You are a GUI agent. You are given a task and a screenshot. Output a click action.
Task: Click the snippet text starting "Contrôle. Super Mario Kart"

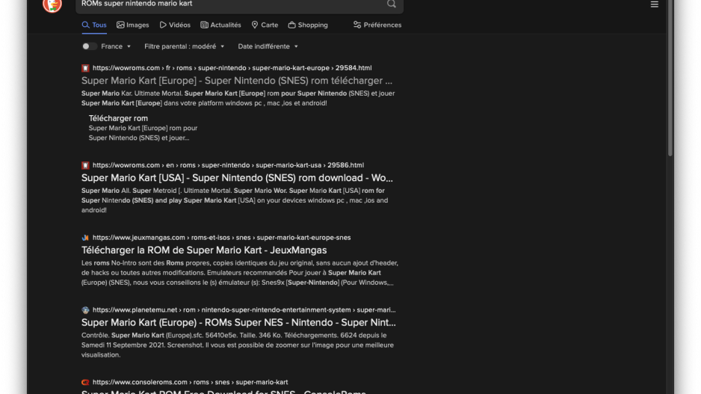[238, 345]
